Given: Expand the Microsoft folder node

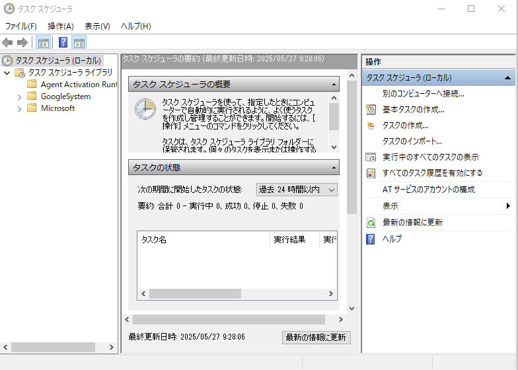Looking at the screenshot, I should click(x=20, y=108).
